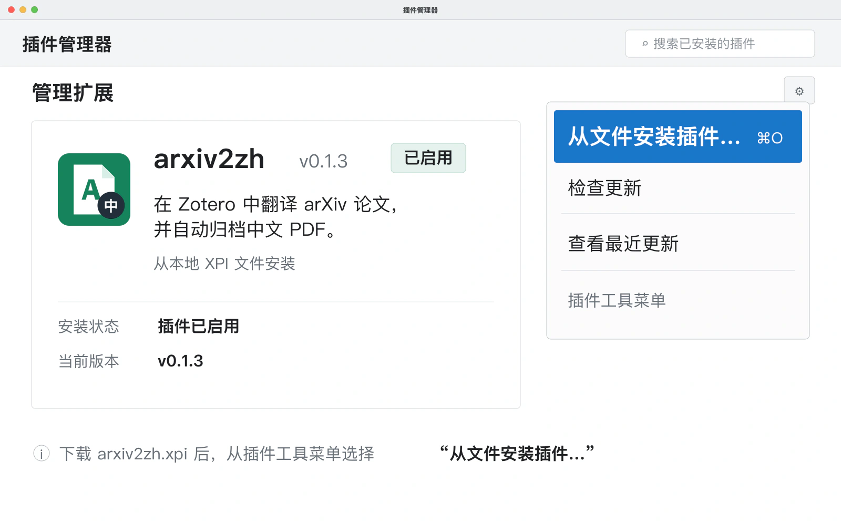Click the 当前版本 label
The image size is (841, 525).
coord(88,361)
